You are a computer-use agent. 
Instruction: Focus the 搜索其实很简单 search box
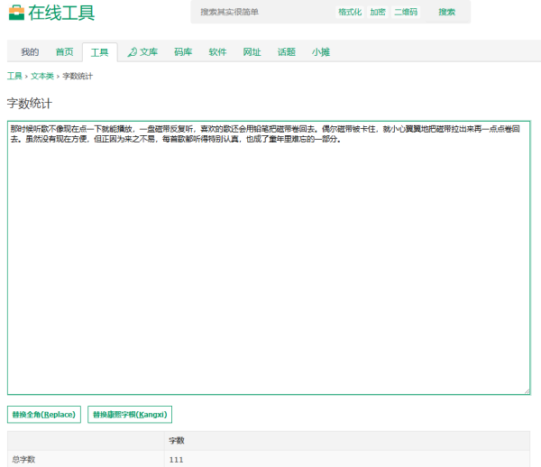pos(262,12)
